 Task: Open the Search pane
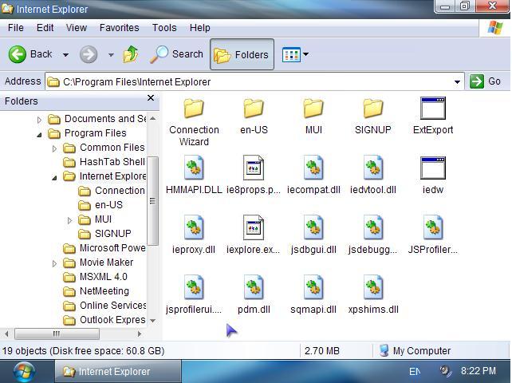coord(177,54)
